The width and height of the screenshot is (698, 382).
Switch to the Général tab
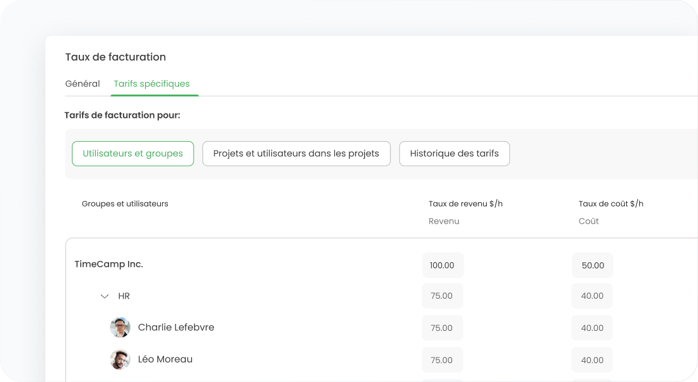click(83, 84)
